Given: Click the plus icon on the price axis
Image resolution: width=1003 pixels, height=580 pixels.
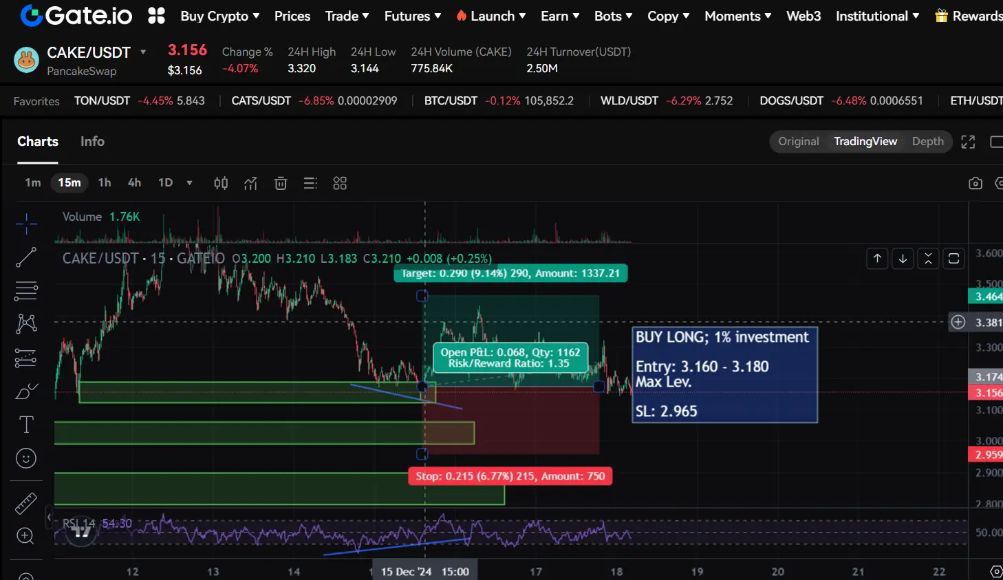Looking at the screenshot, I should 958,322.
